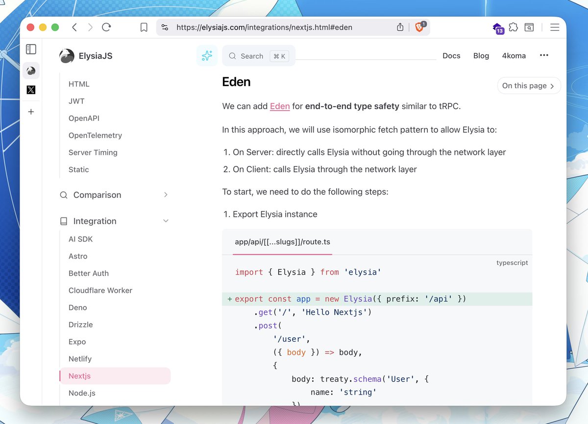
Task: Open the Server Timing sidebar page
Action: click(93, 153)
